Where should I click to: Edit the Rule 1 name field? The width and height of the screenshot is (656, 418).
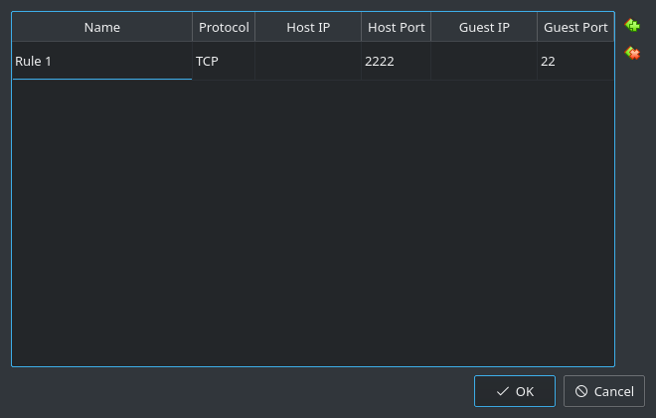click(101, 62)
